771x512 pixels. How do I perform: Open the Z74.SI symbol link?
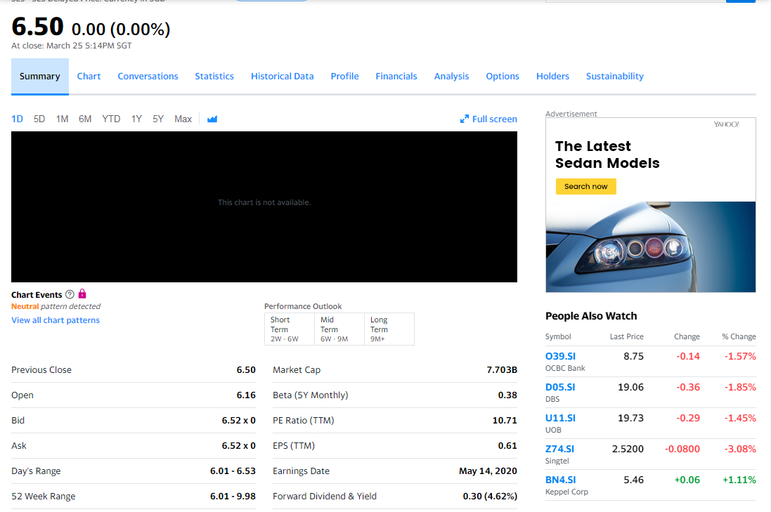click(559, 449)
